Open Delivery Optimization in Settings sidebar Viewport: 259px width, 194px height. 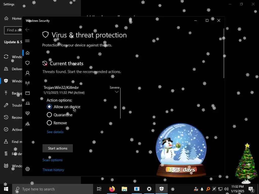13,69
